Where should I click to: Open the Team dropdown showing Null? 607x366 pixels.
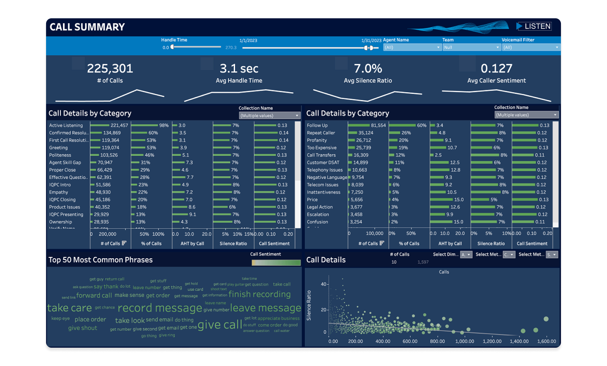(472, 47)
